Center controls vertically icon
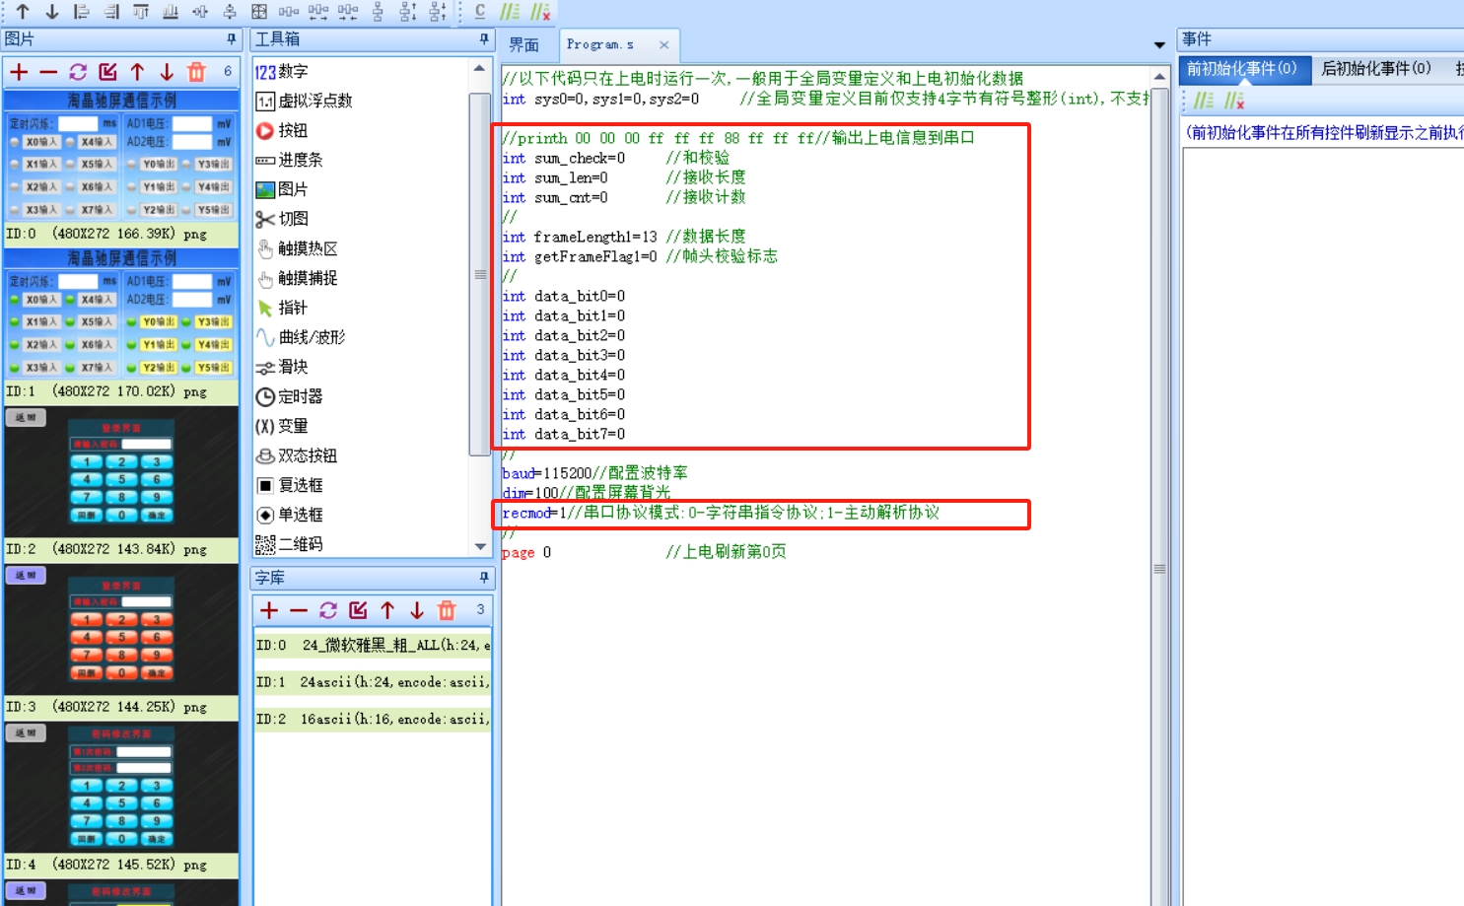Screen dimensions: 1464x906 coord(230,12)
